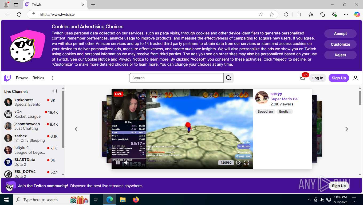Click the Twitch browser tab
363x205 pixels.
pos(55,5)
